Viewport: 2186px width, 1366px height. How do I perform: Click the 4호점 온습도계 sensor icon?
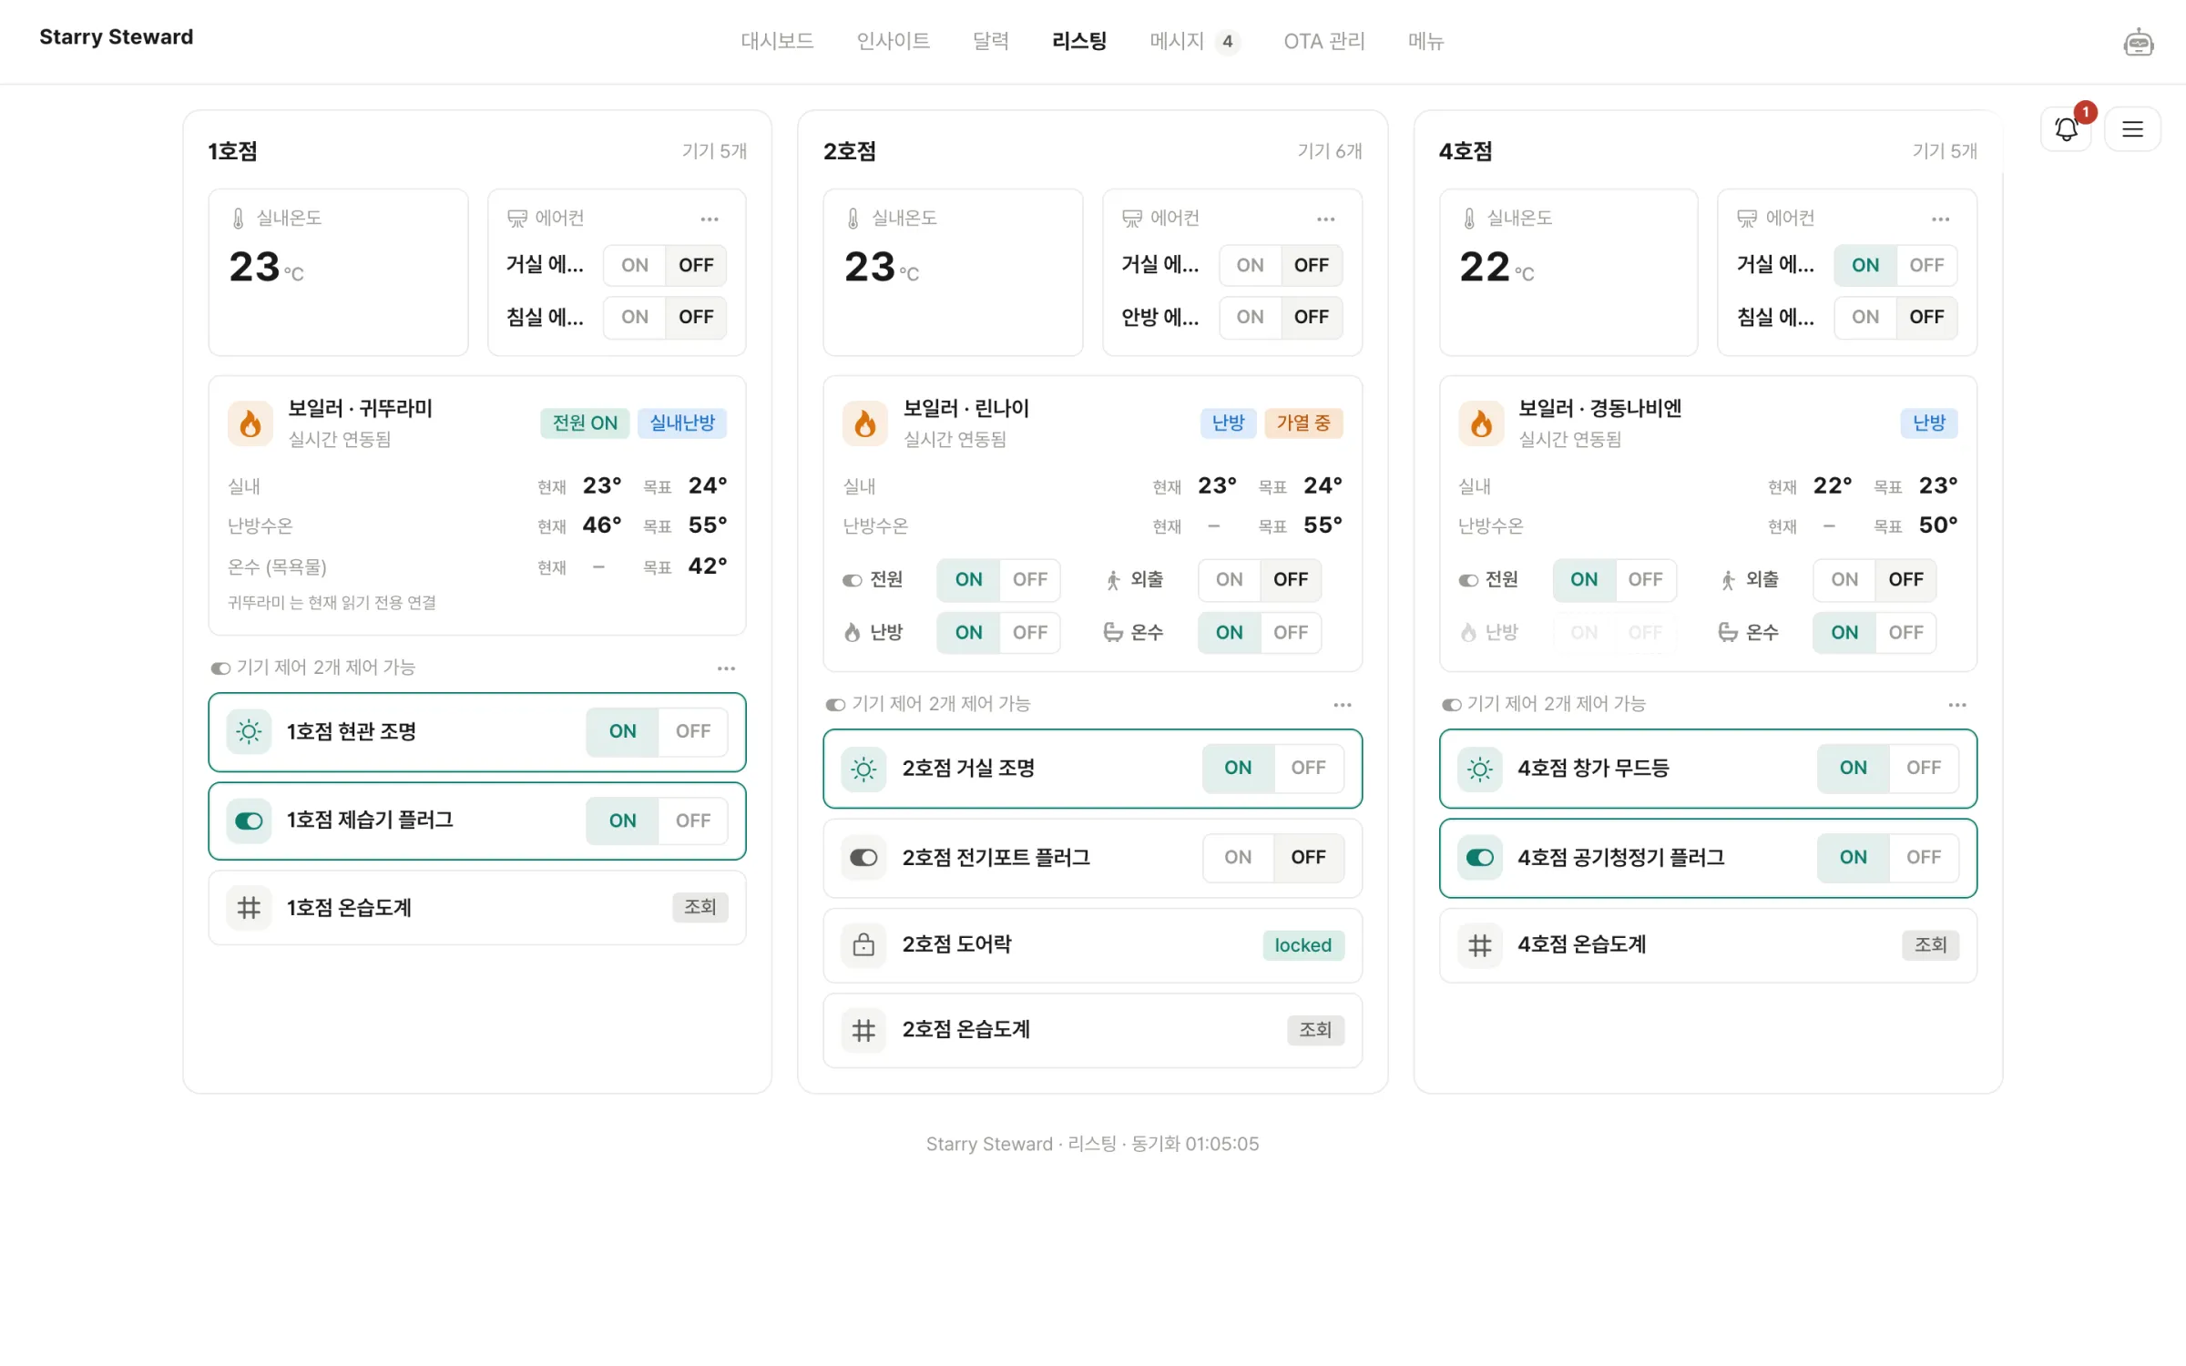1480,945
